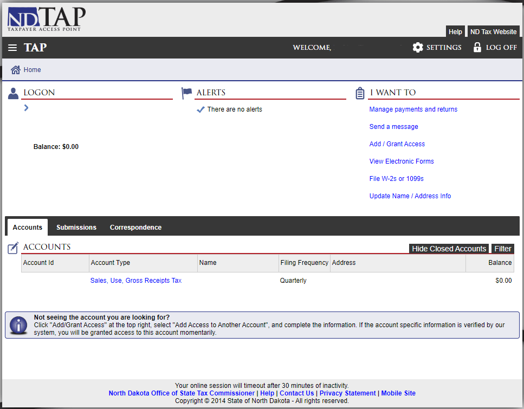524x409 pixels.
Task: Click the Logon person icon
Action: coord(13,94)
